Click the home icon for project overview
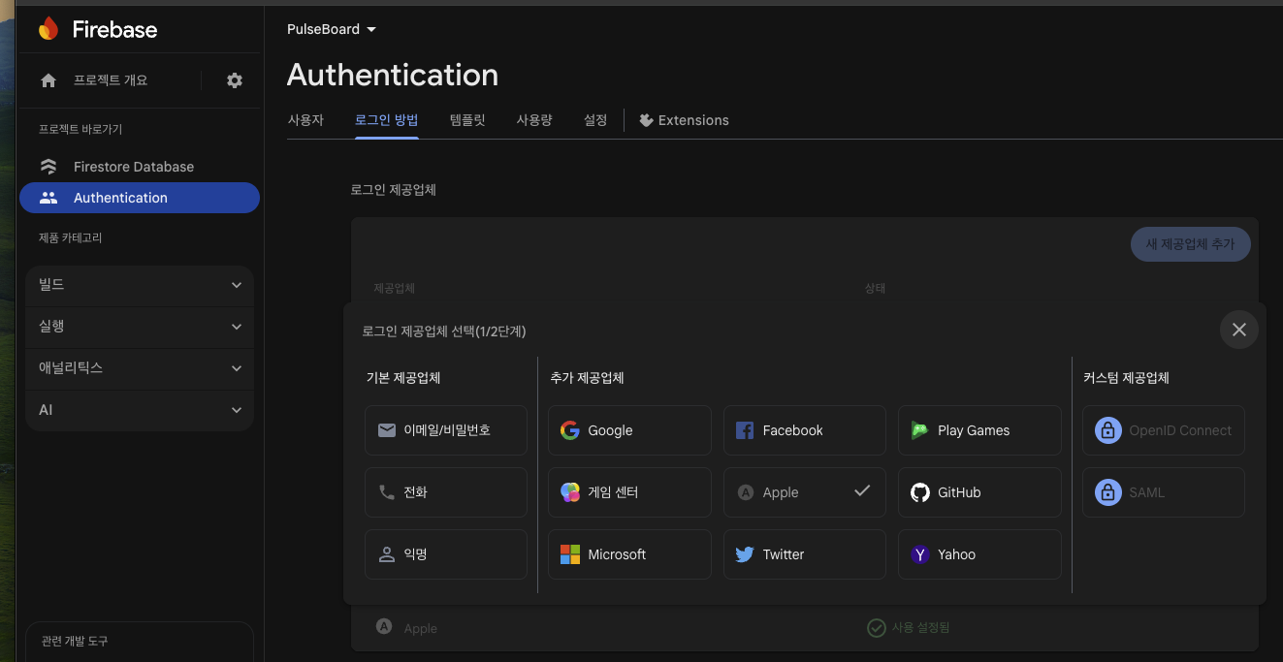 tap(48, 80)
